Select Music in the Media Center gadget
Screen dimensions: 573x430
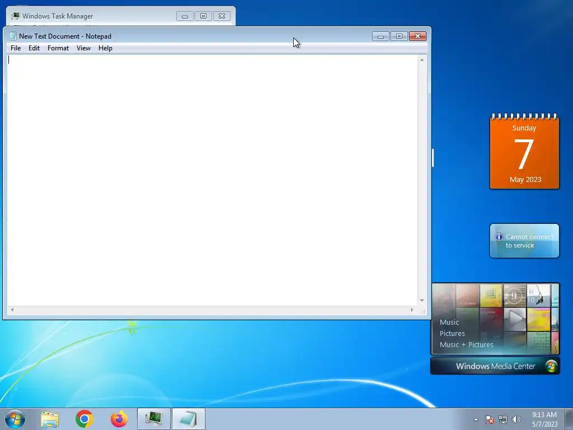(449, 322)
